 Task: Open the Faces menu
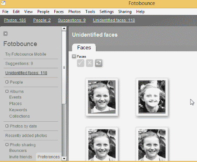click(x=59, y=12)
